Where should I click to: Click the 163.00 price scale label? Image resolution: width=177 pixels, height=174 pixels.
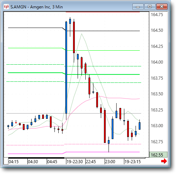pos(157,126)
